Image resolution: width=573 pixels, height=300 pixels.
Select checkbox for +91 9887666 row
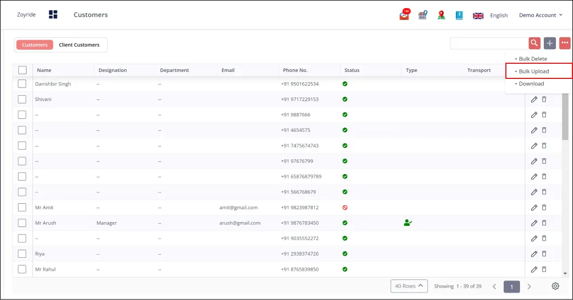[x=22, y=115]
